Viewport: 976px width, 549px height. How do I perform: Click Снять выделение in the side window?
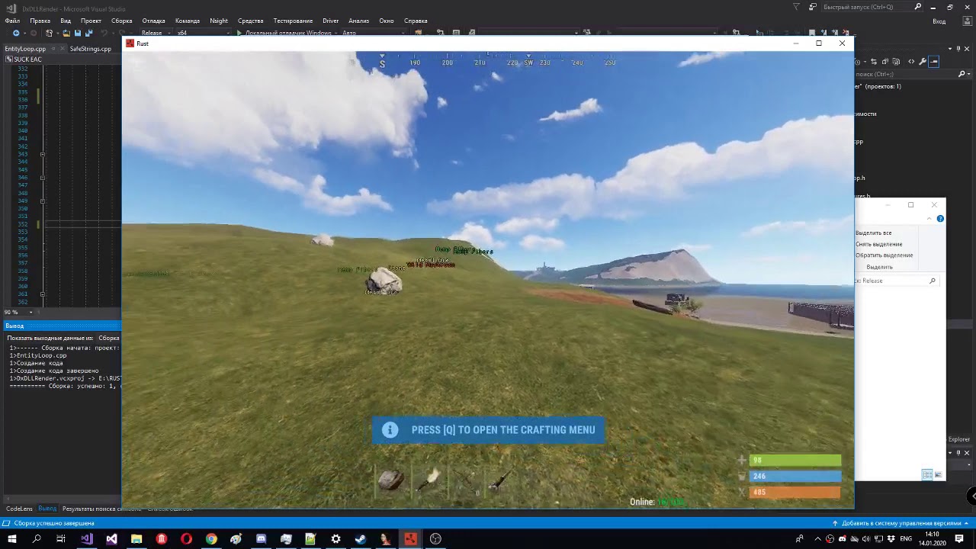[878, 244]
